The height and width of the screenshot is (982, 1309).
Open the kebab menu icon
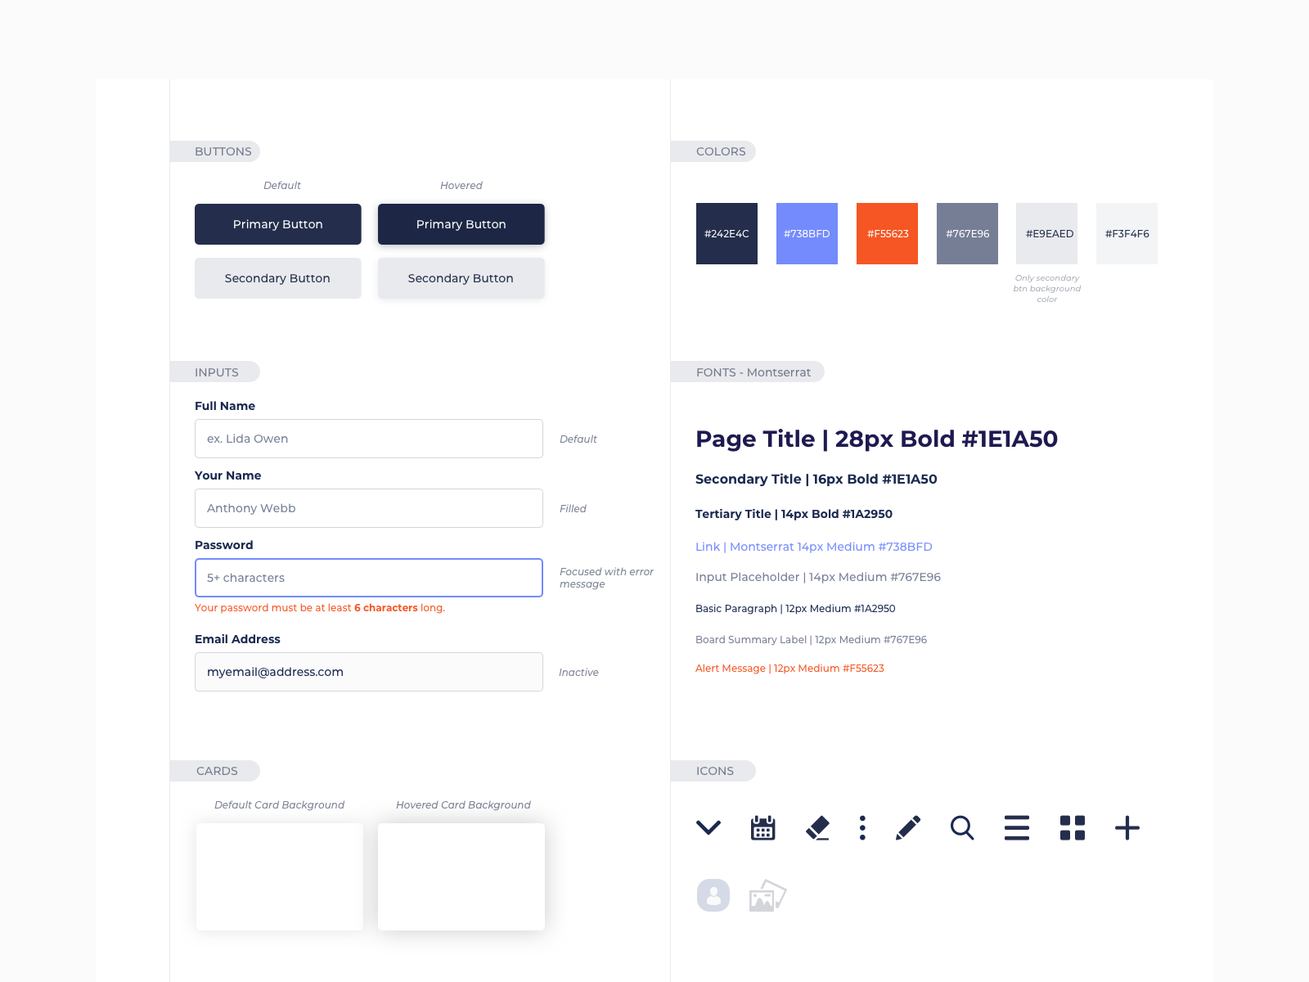point(862,828)
